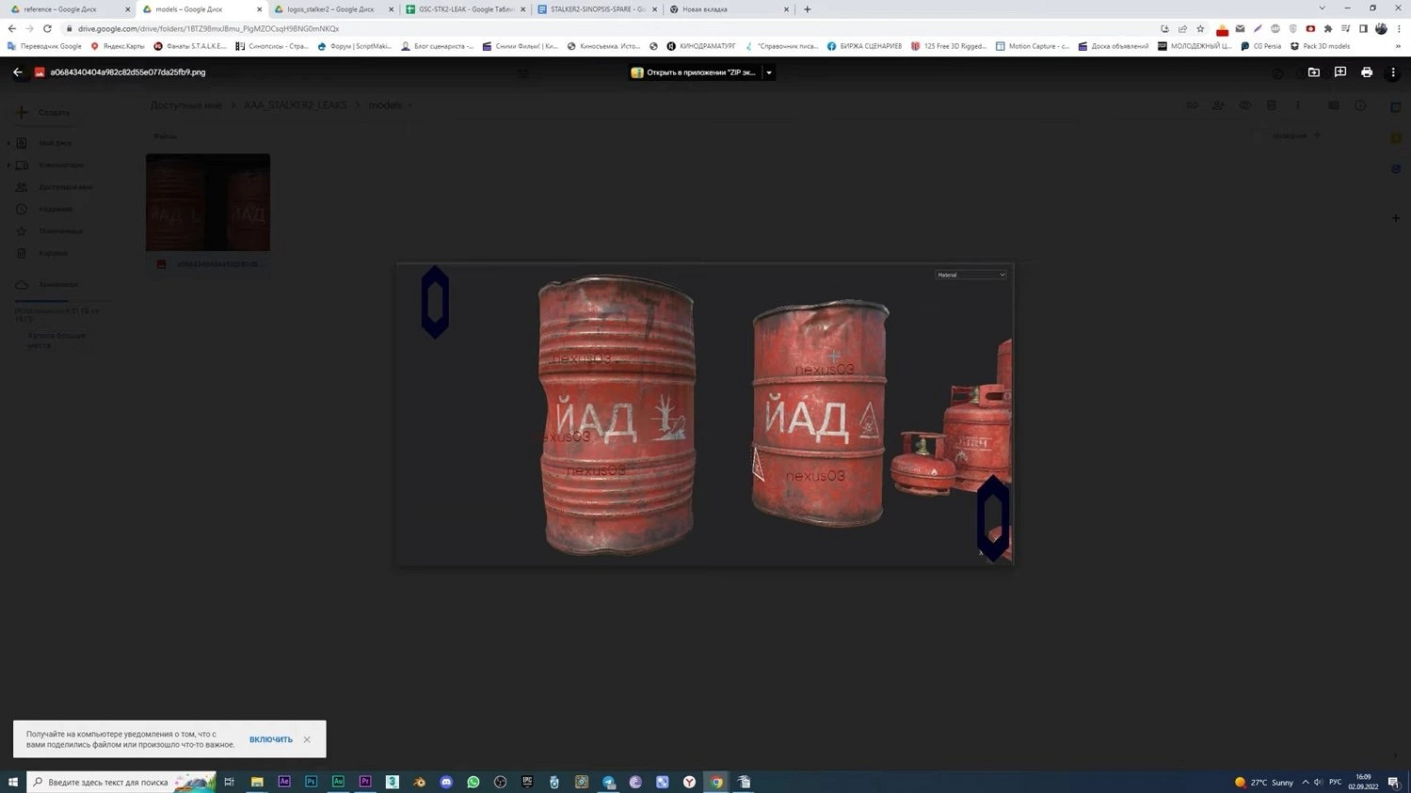Image resolution: width=1411 pixels, height=793 pixels.
Task: Open Chrome extensions puzzle icon
Action: click(x=1328, y=29)
